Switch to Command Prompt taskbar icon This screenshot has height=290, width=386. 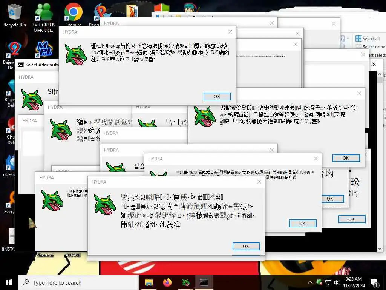(204, 282)
